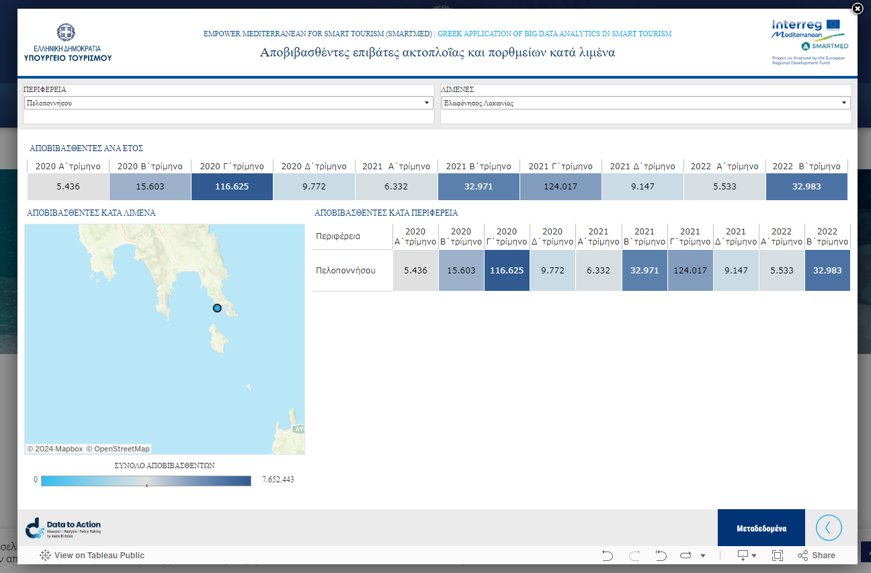Screen dimensions: 871x573
Task: Click the Πελοποννήσου row label in region table
Action: (352, 271)
